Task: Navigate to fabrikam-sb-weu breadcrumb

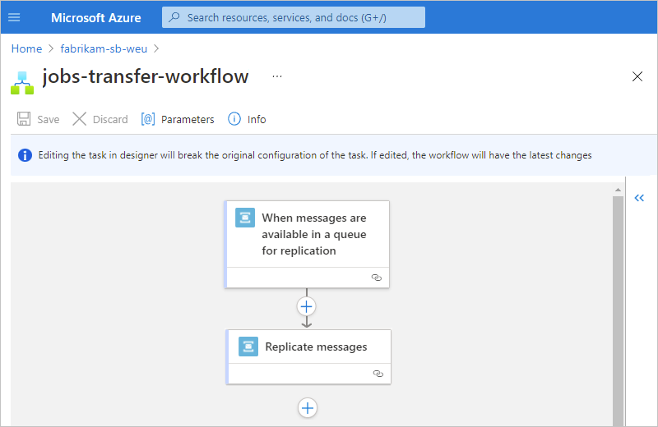Action: (104, 48)
